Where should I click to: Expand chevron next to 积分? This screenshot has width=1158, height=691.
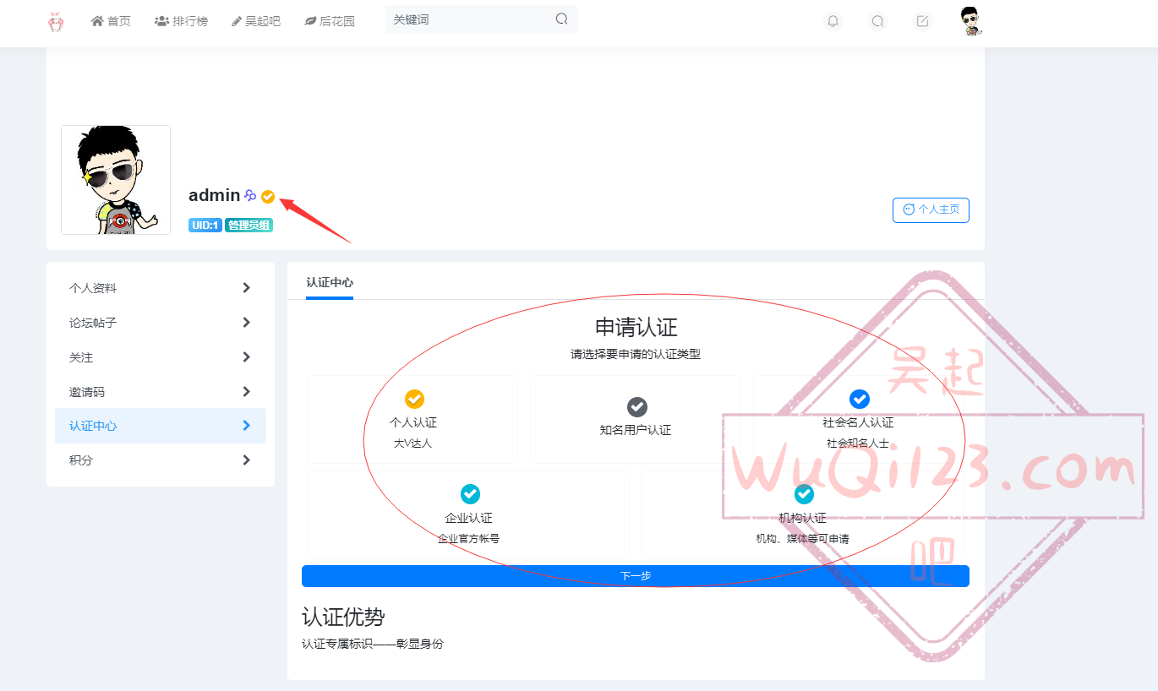coord(246,460)
